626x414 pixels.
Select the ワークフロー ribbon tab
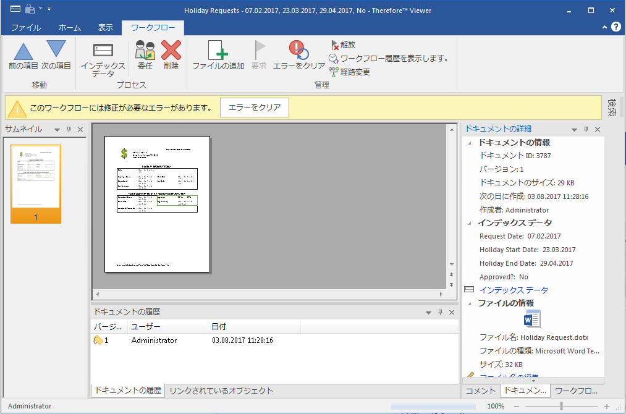pyautogui.click(x=153, y=28)
